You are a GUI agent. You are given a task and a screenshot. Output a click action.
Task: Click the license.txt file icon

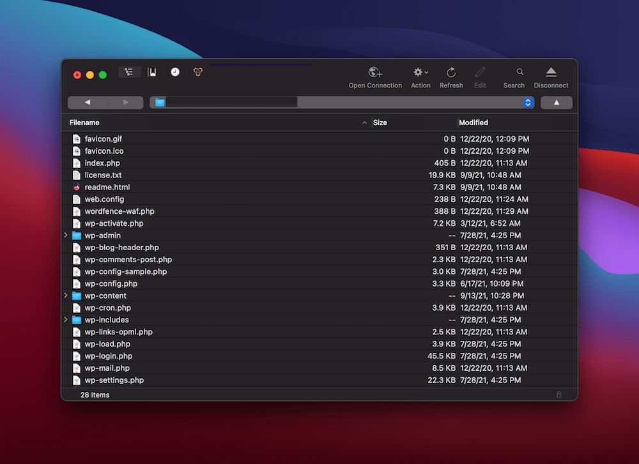(x=77, y=175)
